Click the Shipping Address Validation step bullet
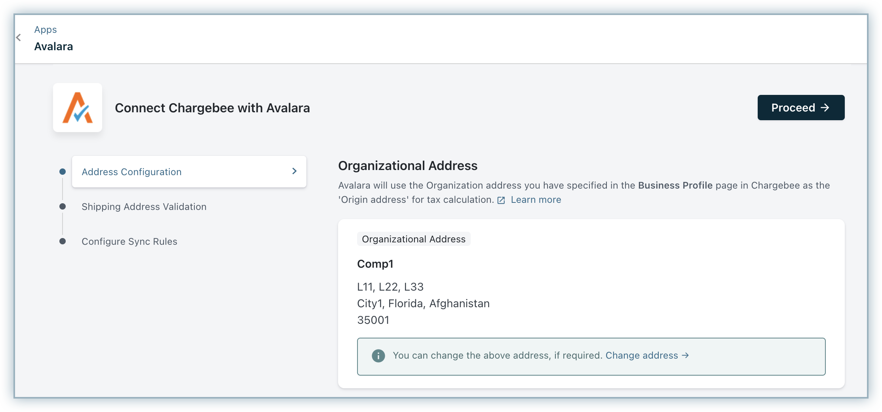The height and width of the screenshot is (412, 882). (x=63, y=206)
